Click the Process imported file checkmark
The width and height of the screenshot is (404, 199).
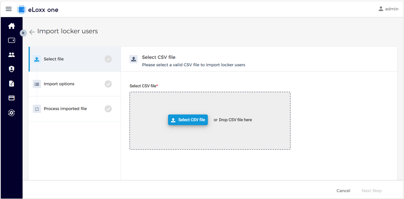tap(108, 109)
